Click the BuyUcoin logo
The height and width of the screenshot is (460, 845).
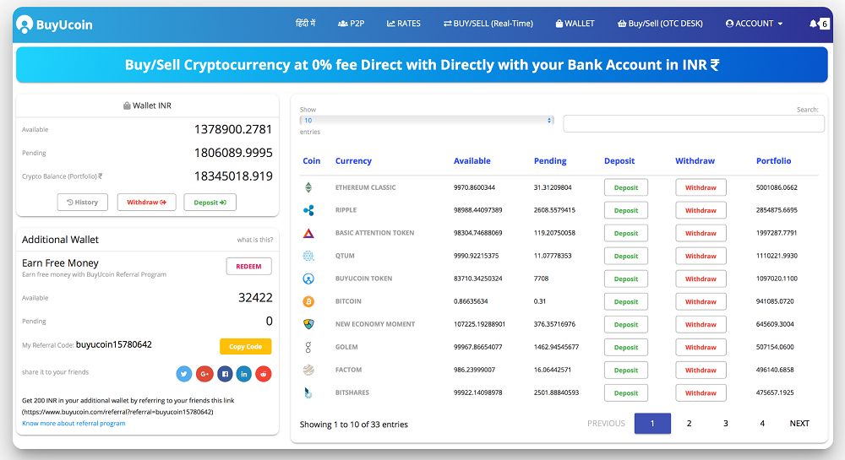tap(54, 24)
